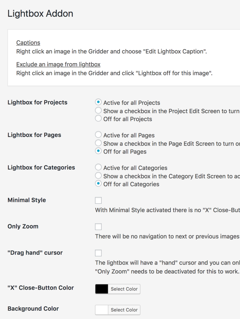Click "Exclude an image from lightbox" link

click(58, 65)
